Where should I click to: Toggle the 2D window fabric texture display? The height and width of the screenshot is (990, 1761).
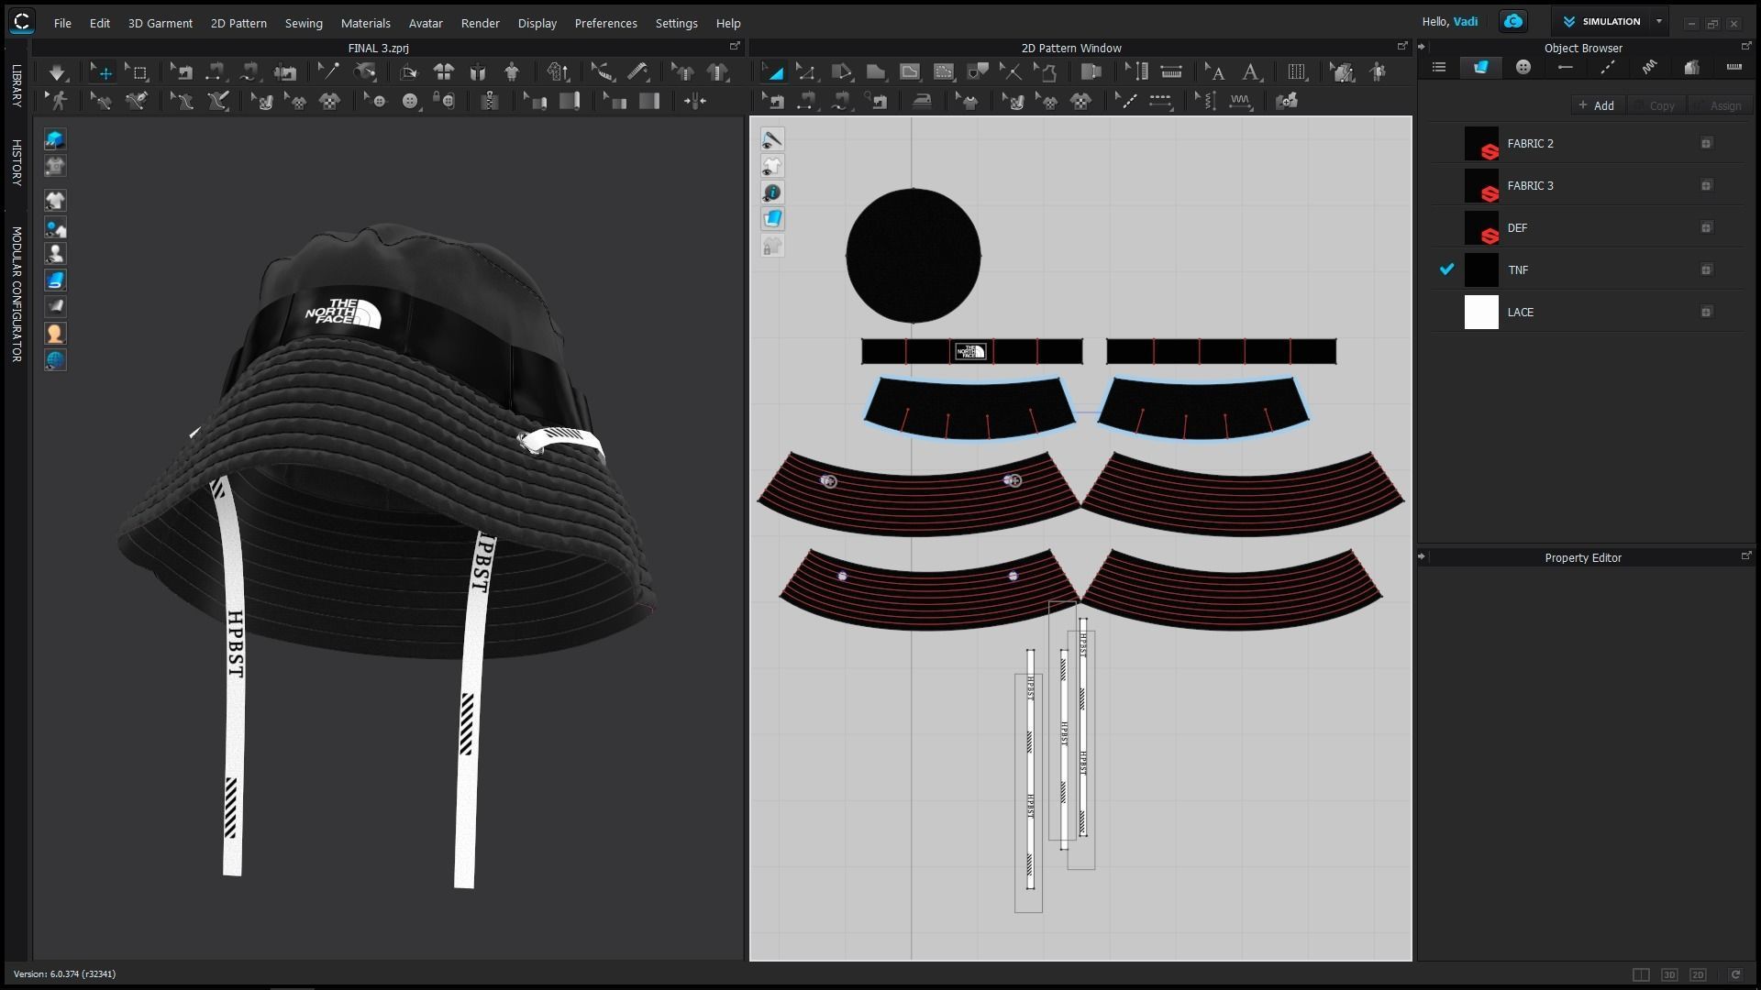[772, 219]
